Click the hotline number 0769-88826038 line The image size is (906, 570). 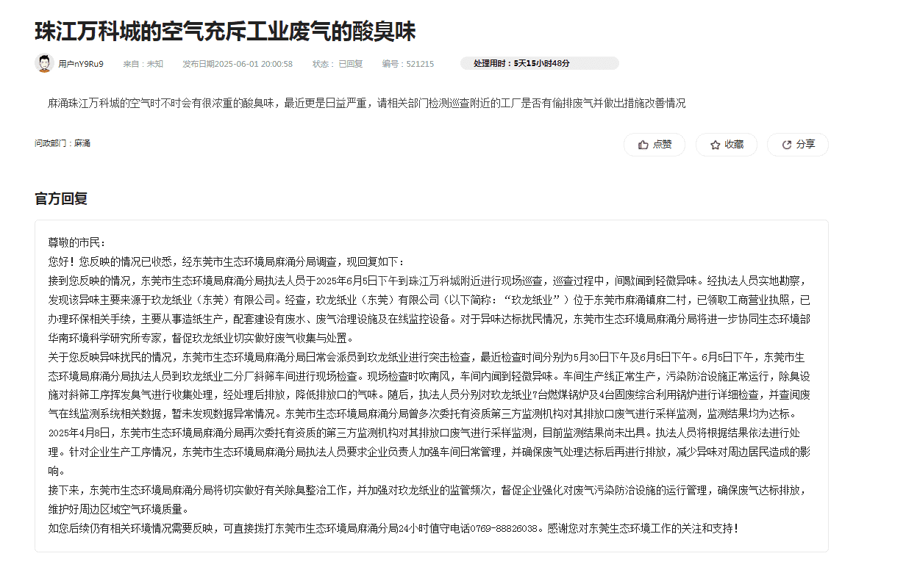coord(393,528)
